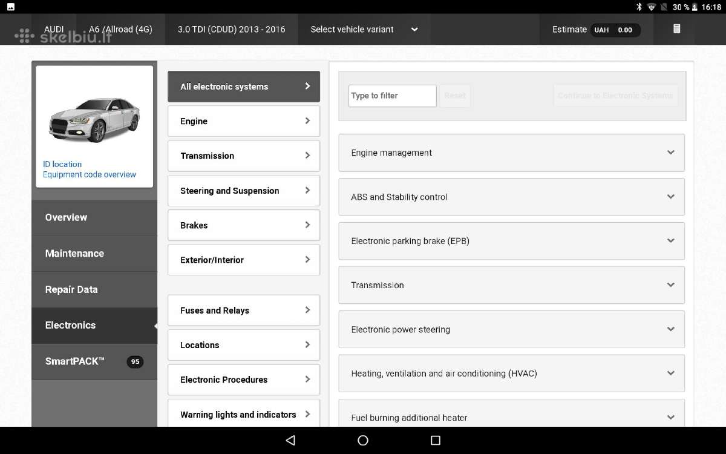This screenshot has height=454, width=726.
Task: Tap the Android back navigation button
Action: pos(290,440)
